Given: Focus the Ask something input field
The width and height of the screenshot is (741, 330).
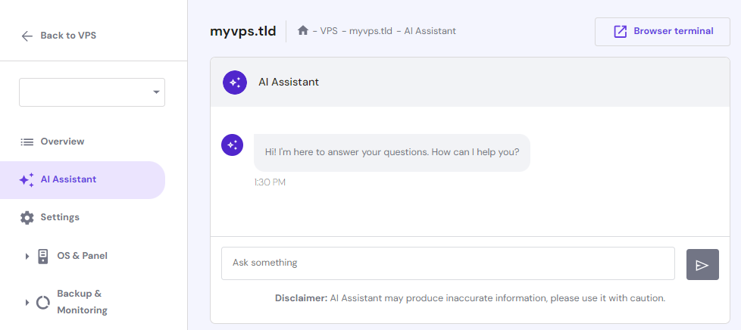Looking at the screenshot, I should pos(447,263).
